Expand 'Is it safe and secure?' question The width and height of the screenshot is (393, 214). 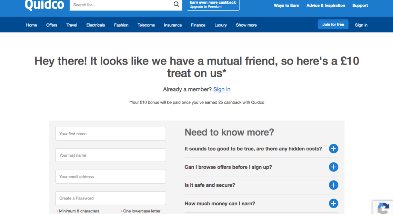pyautogui.click(x=333, y=185)
